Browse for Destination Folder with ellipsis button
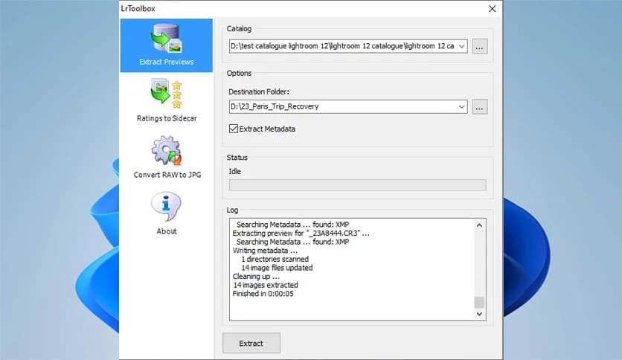This screenshot has width=622, height=360. [x=480, y=106]
